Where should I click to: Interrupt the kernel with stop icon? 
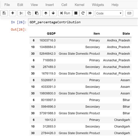pyautogui.click(x=76, y=13)
